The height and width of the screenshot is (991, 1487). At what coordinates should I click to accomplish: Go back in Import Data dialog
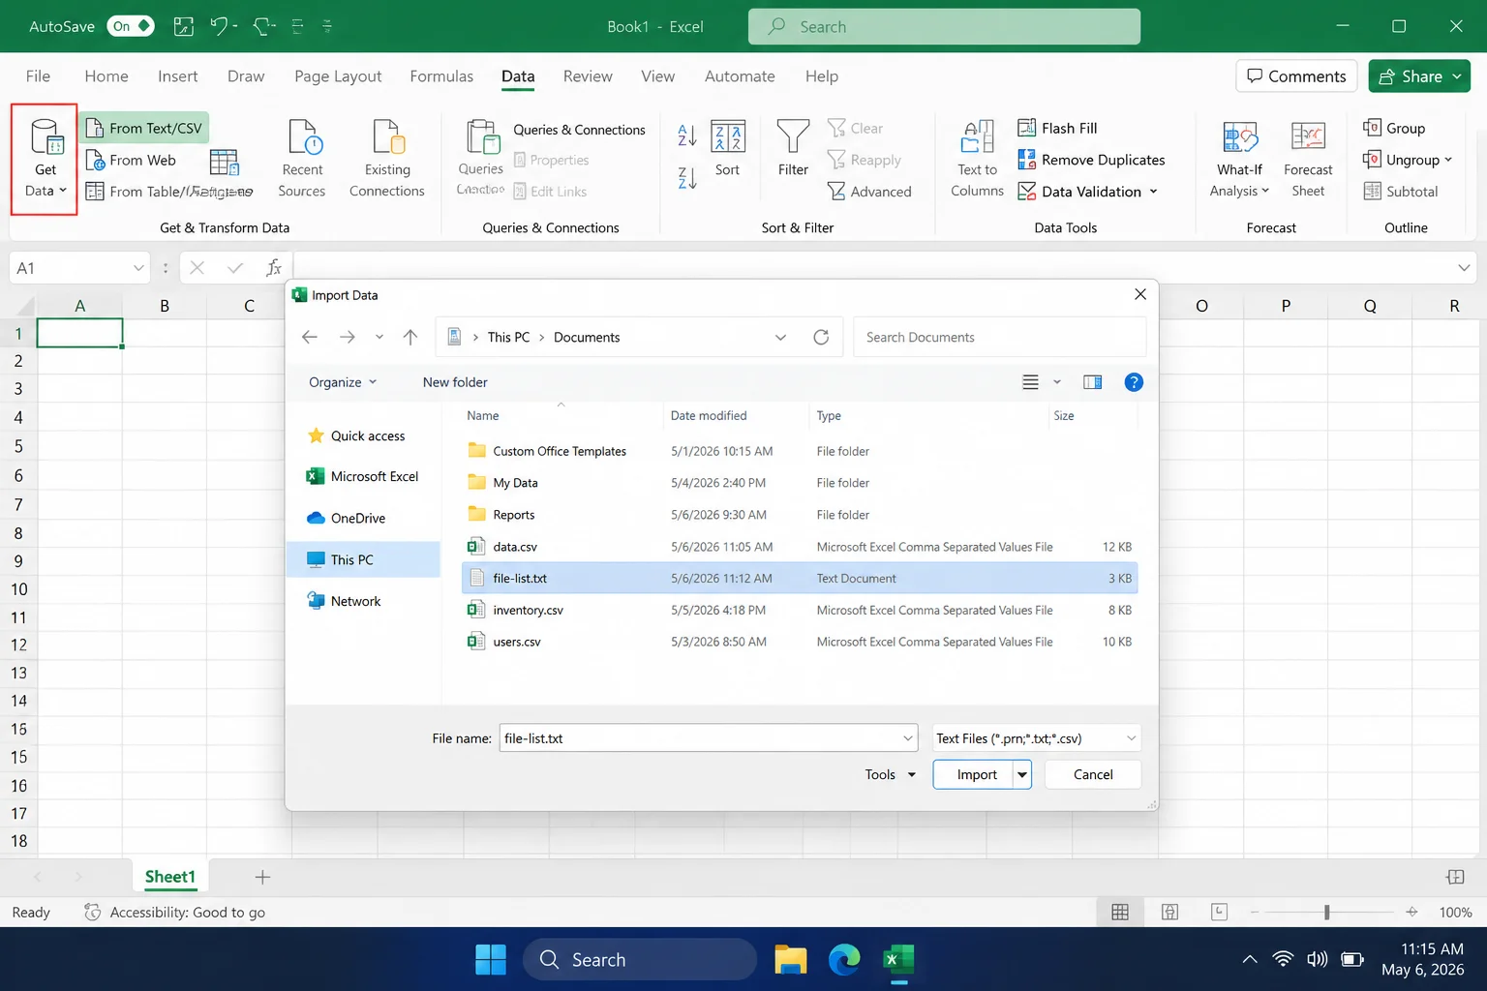(x=310, y=337)
